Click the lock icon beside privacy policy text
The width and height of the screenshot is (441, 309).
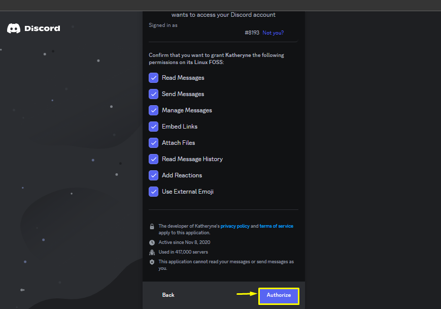click(152, 227)
